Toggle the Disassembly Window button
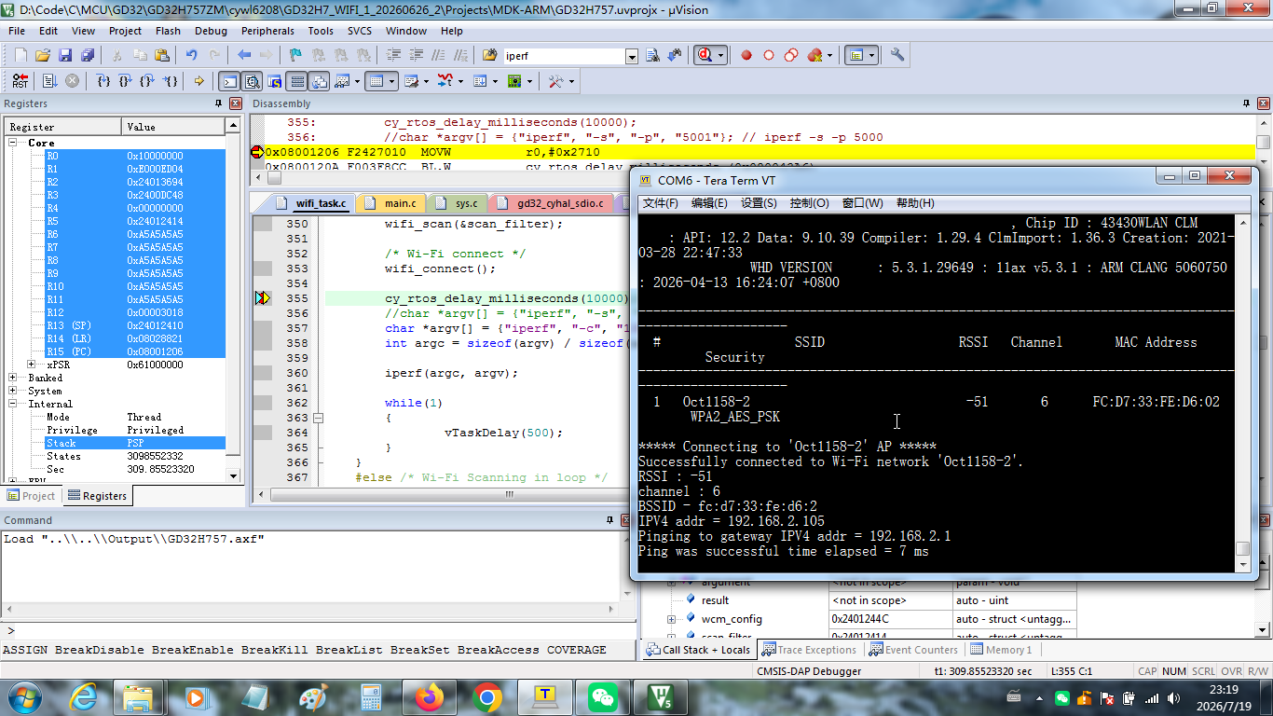The image size is (1273, 716). pyautogui.click(x=252, y=81)
